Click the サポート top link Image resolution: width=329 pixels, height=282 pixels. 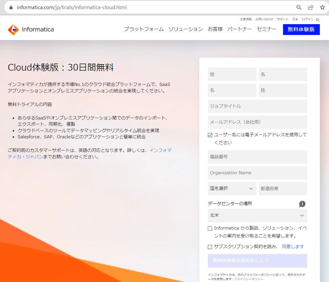coord(282,19)
